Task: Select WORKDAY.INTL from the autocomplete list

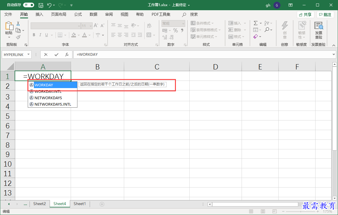Action: (x=53, y=92)
